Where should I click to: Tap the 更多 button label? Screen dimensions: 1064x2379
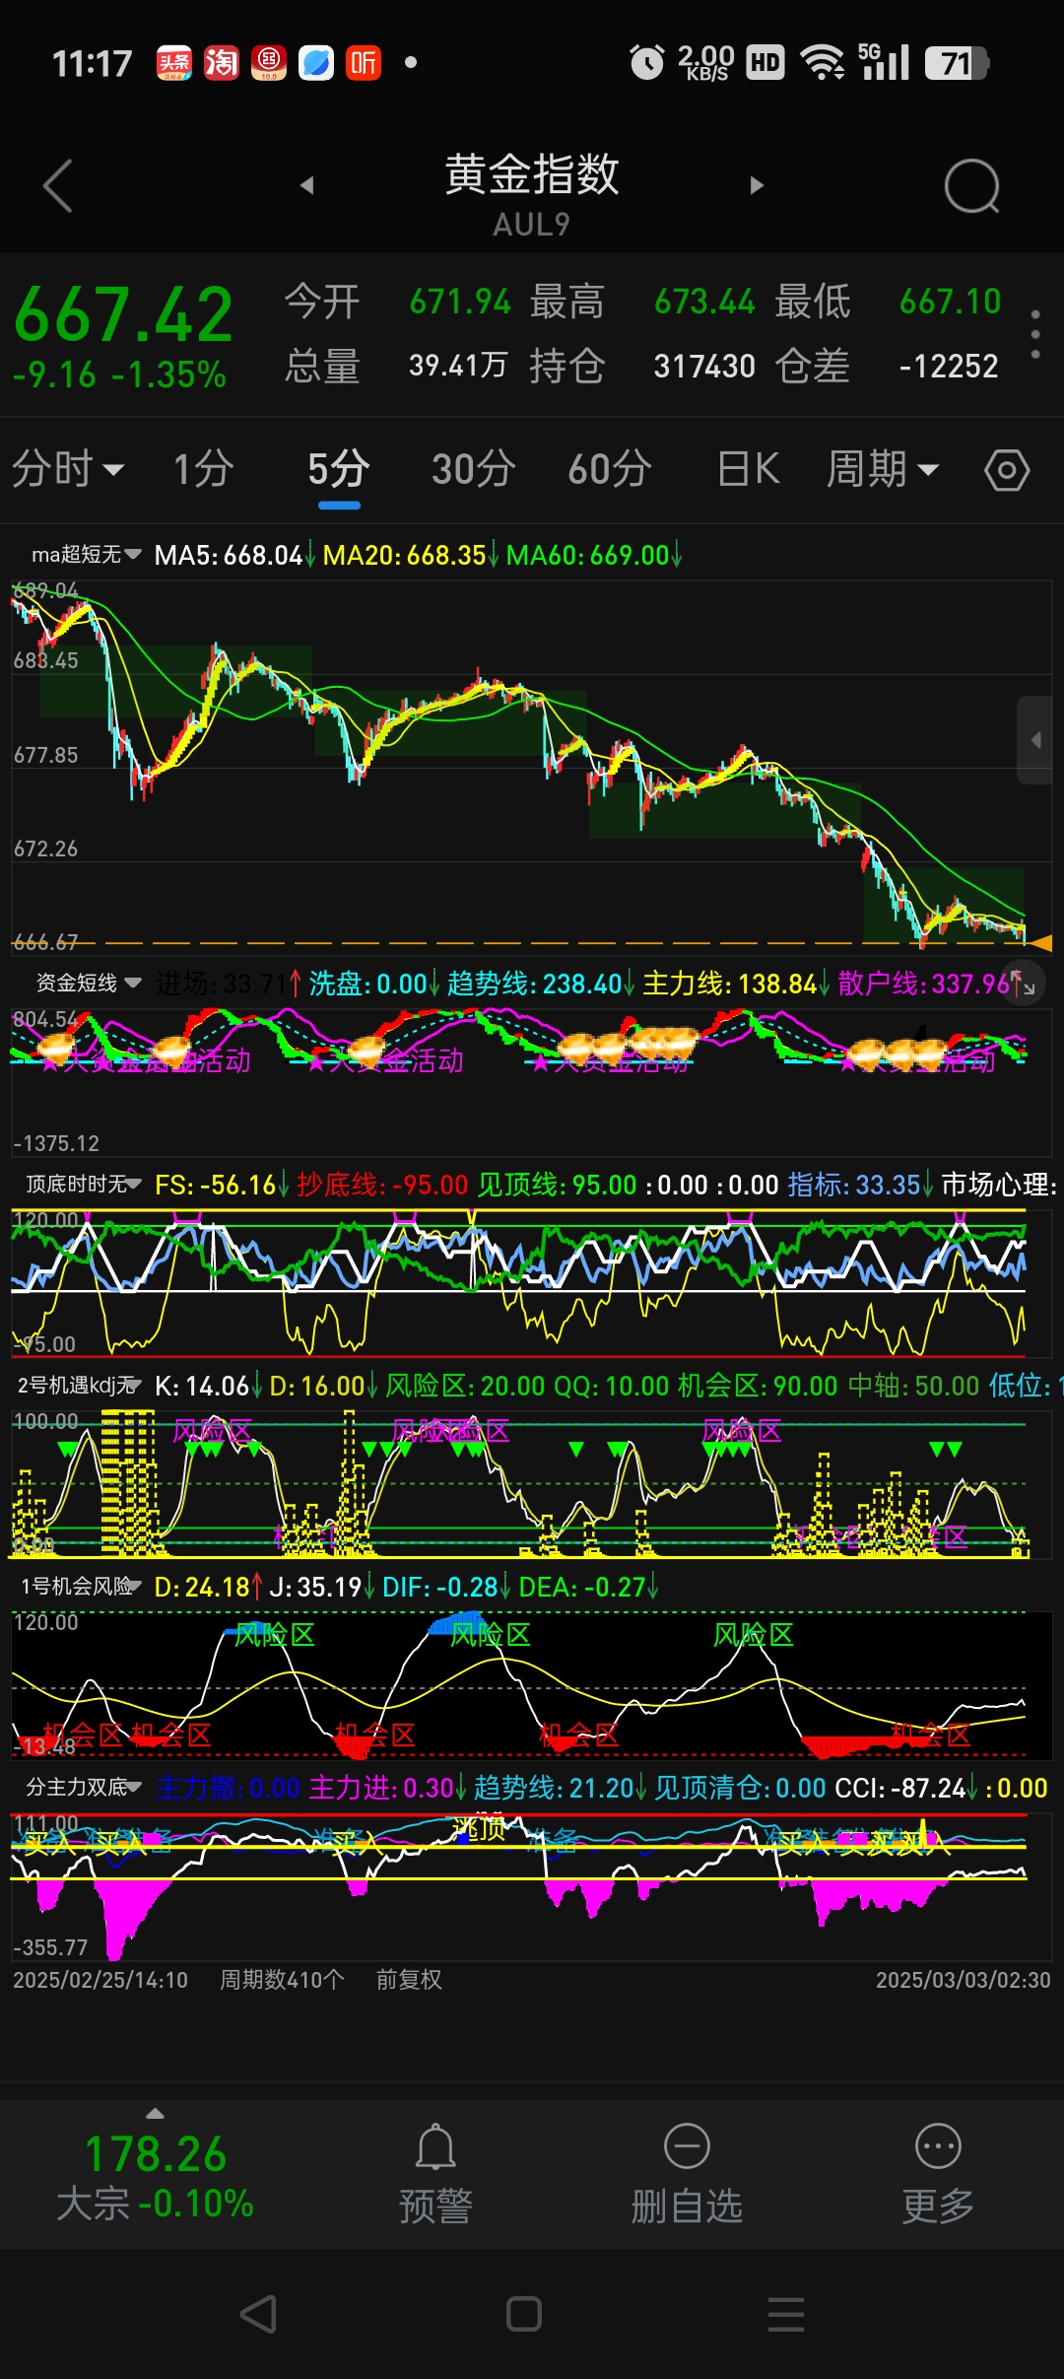(x=938, y=2206)
